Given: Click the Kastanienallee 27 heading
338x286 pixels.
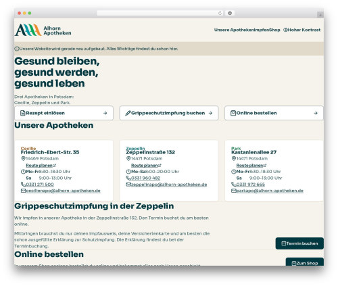Looking at the screenshot, I should [x=254, y=152].
